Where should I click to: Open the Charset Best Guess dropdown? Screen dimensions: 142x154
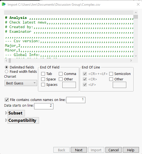coord(21,83)
